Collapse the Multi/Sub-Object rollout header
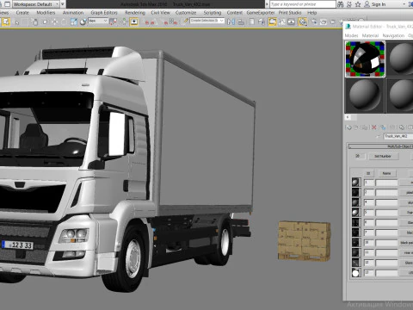Viewport: 413px width, 310px height. pos(380,146)
